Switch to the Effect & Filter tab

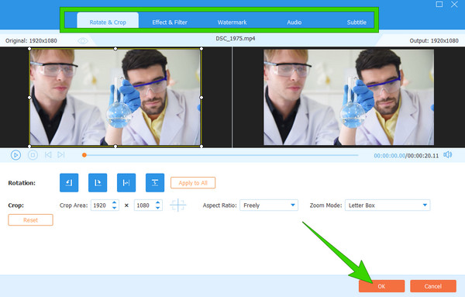(170, 22)
